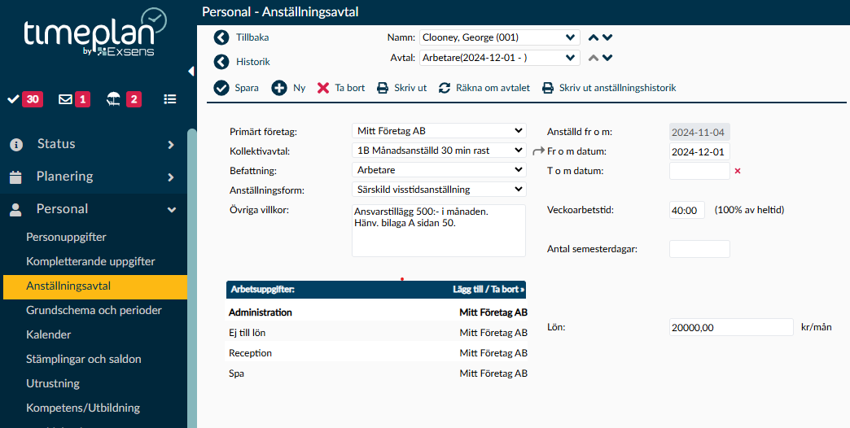
Task: Select previous avtal with grey up arrow
Action: (594, 58)
